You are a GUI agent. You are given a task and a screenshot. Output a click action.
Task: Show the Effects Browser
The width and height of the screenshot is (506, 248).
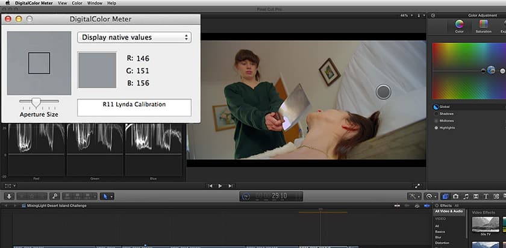click(x=445, y=196)
